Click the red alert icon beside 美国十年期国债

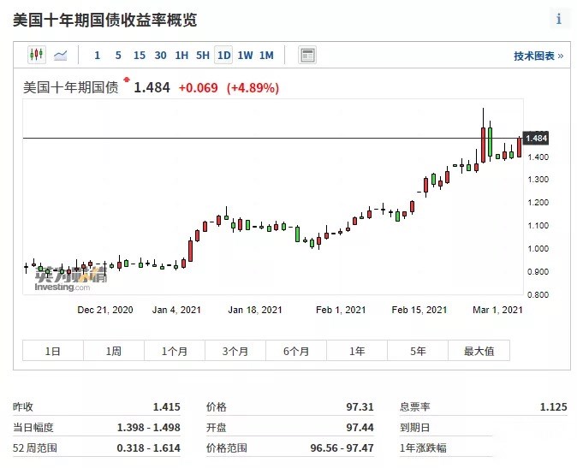click(127, 80)
